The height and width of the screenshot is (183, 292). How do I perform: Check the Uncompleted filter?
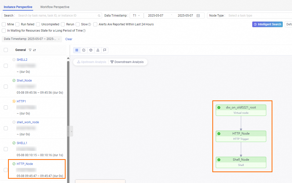[38, 24]
